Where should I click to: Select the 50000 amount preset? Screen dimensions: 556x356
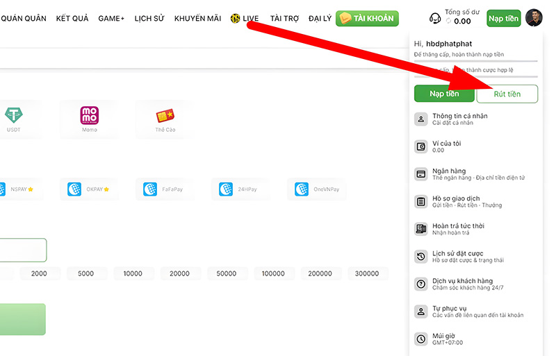coord(227,273)
